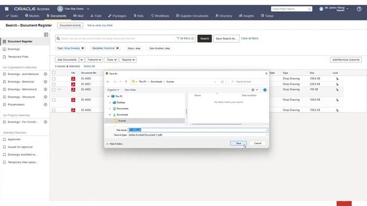This screenshot has height=206, width=367.
Task: Collapse the Downloads tree node
Action: (x=110, y=114)
